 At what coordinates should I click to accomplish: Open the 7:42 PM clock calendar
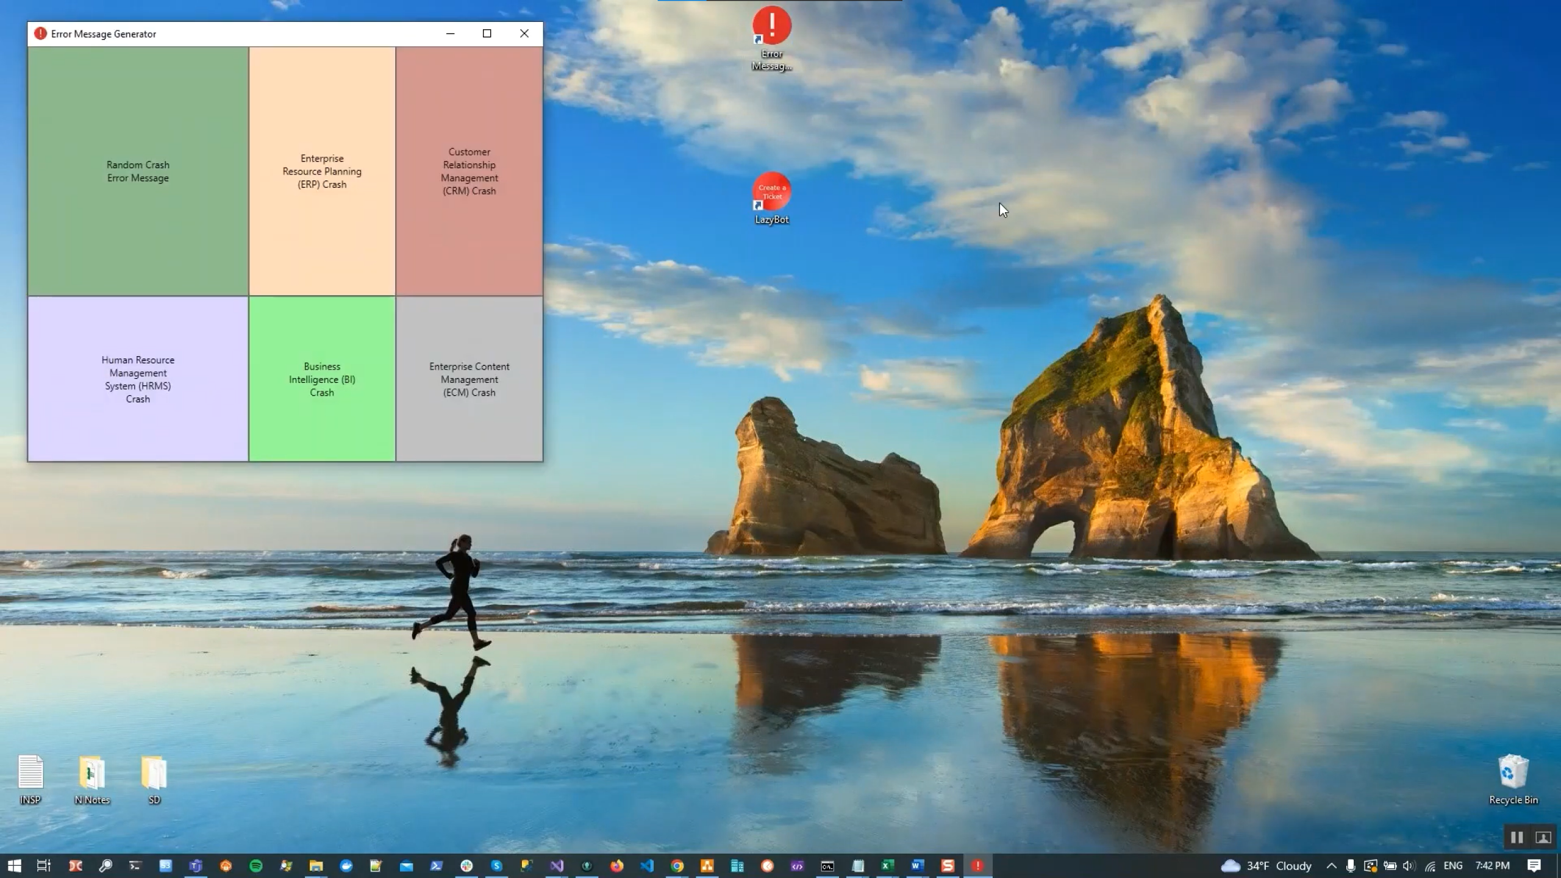(1493, 866)
